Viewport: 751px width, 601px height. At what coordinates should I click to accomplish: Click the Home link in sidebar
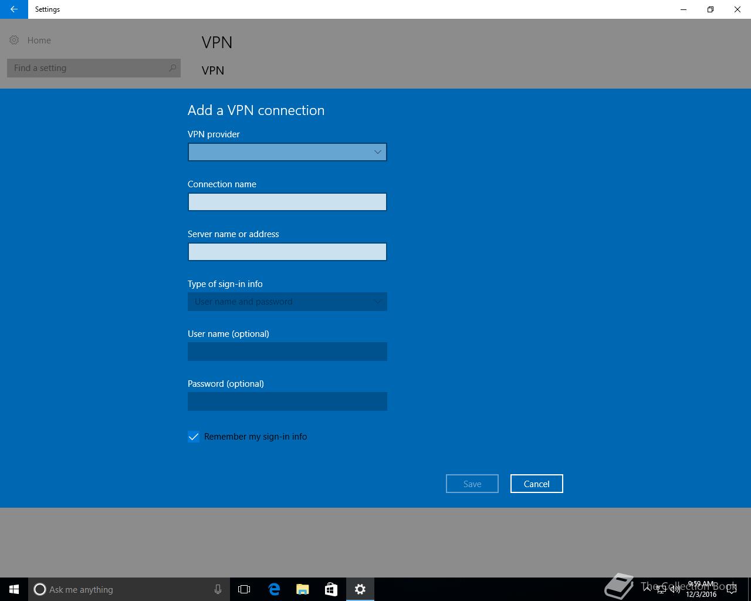click(x=39, y=40)
